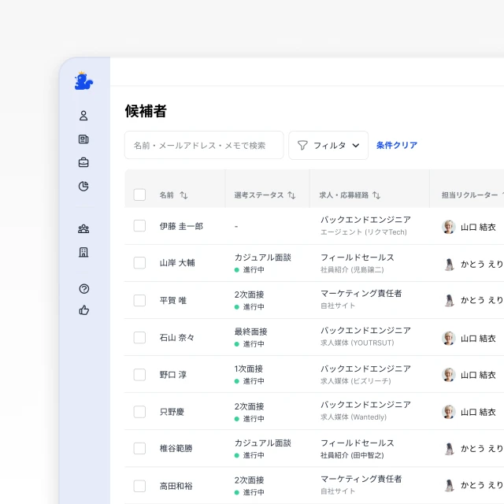Open the help question mark icon

[x=84, y=289]
